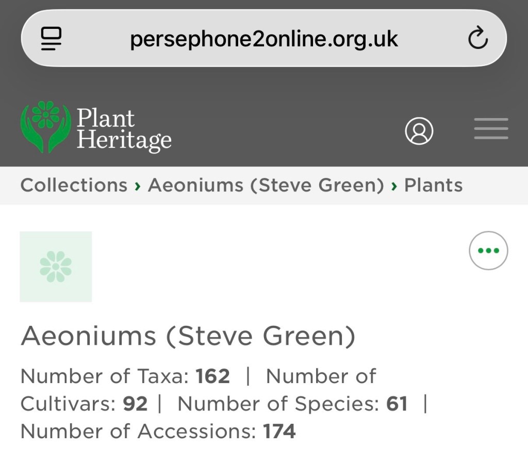The width and height of the screenshot is (528, 464).
Task: Click the bold 61 species value
Action: click(397, 404)
